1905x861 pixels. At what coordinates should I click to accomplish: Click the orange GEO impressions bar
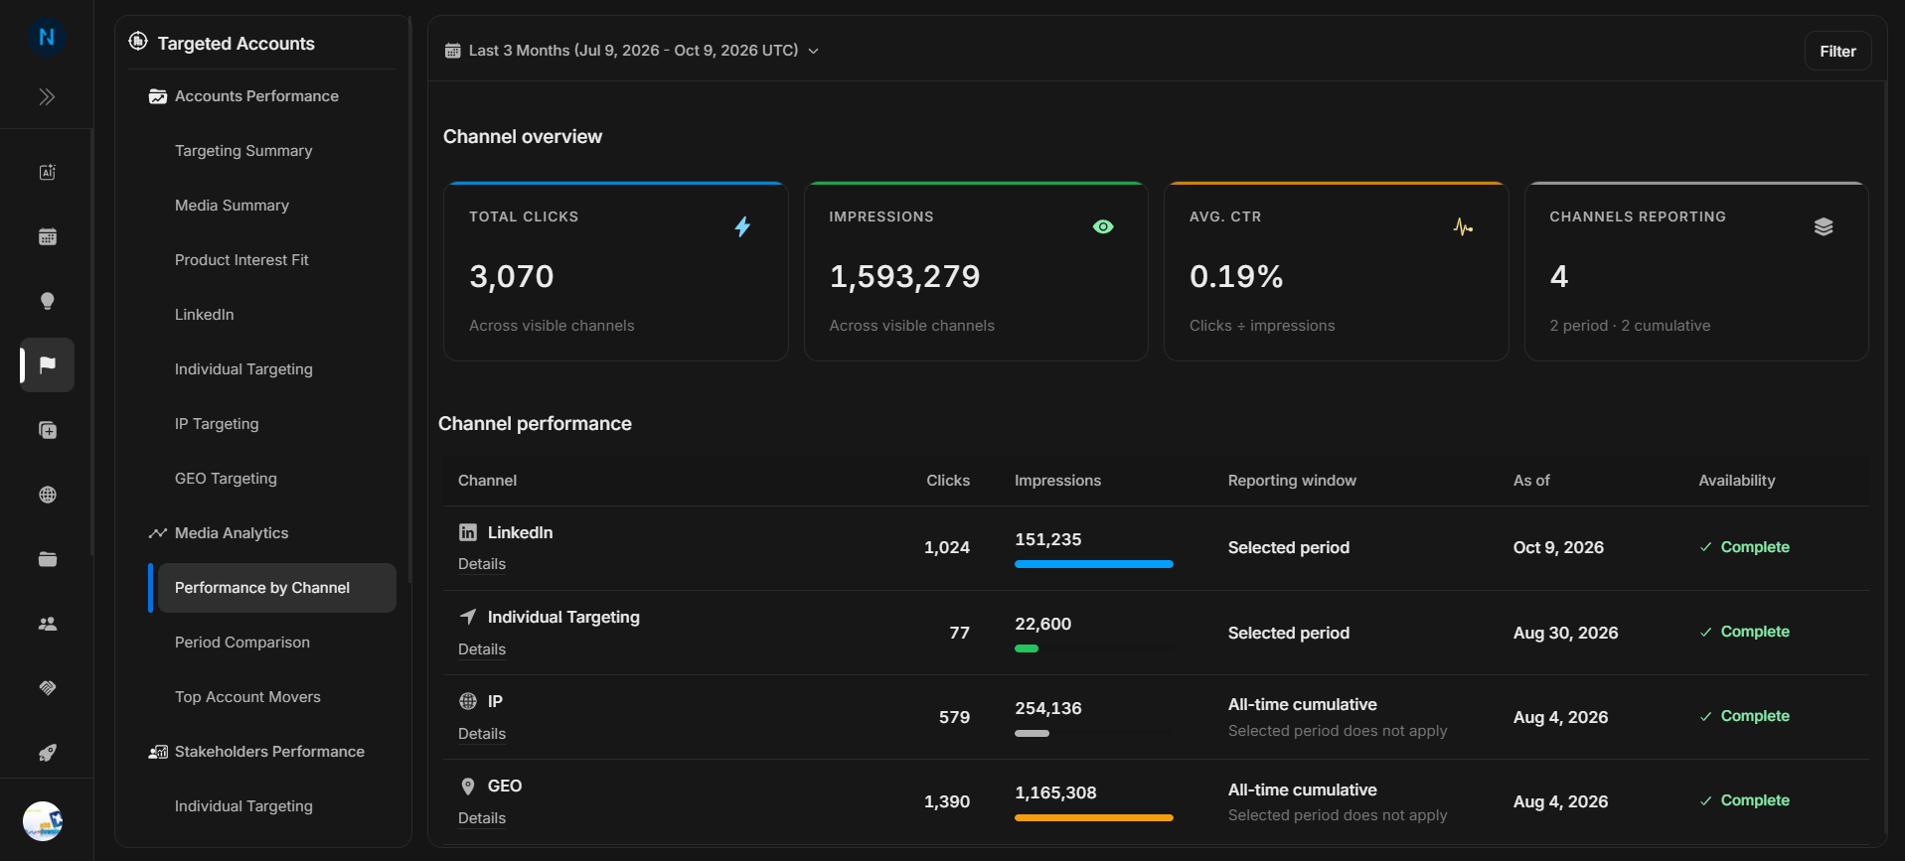[x=1093, y=818]
